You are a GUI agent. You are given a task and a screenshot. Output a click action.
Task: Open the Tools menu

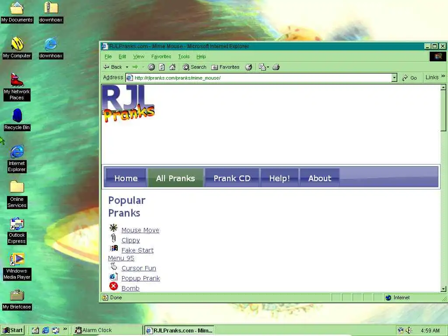coord(184,56)
